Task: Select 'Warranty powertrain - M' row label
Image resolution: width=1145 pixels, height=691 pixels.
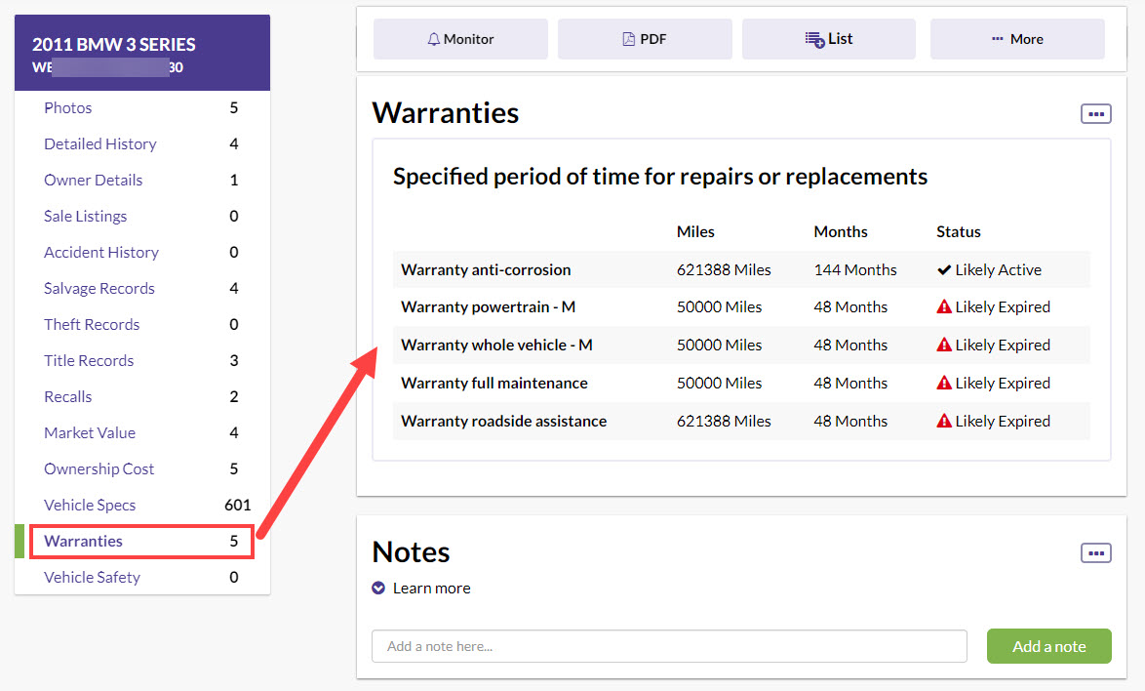Action: [x=488, y=306]
